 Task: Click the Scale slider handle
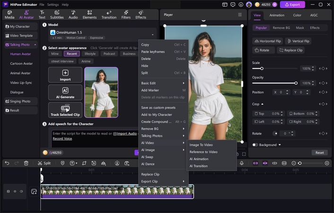(x=262, y=69)
